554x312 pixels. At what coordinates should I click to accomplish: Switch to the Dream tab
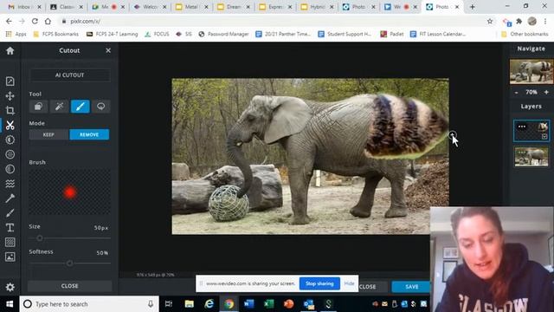[x=234, y=7]
